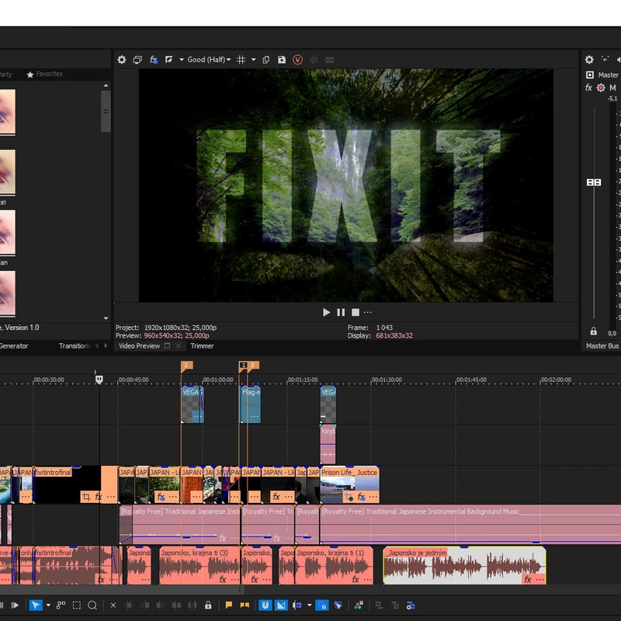Toggle preview on external monitor icon

click(137, 60)
